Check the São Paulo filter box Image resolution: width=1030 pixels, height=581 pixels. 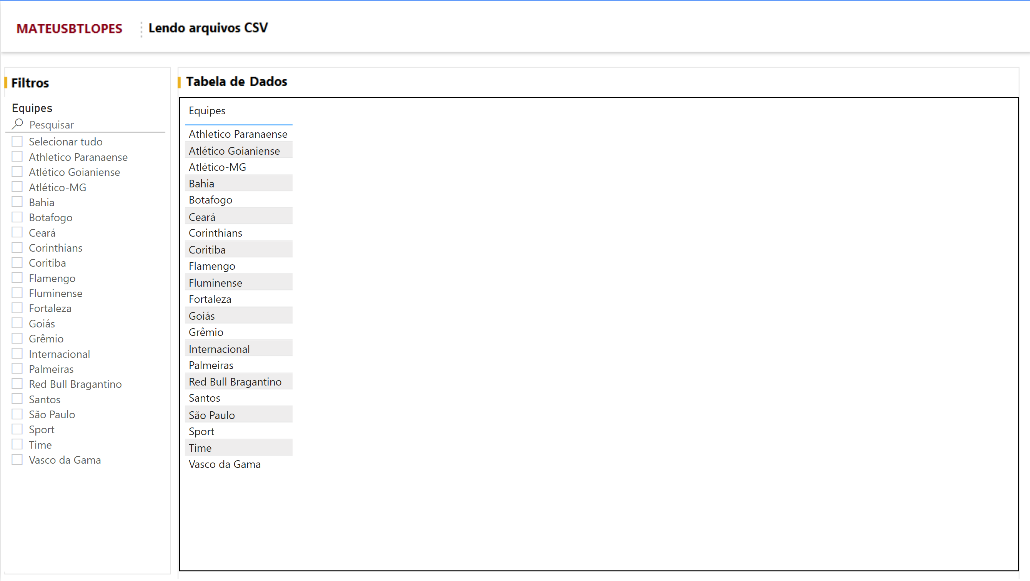point(17,414)
